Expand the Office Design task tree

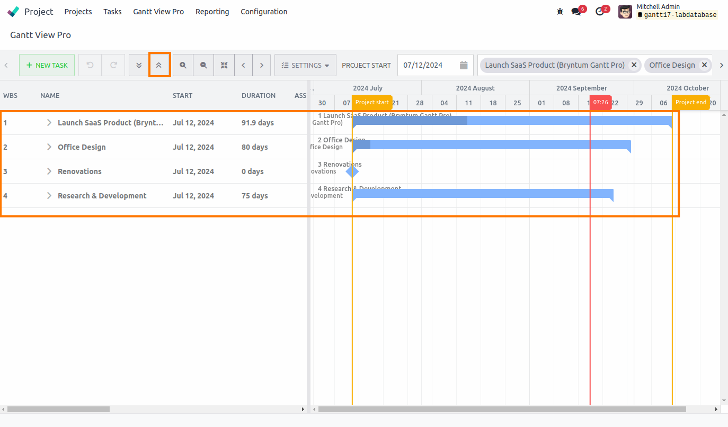tap(49, 147)
